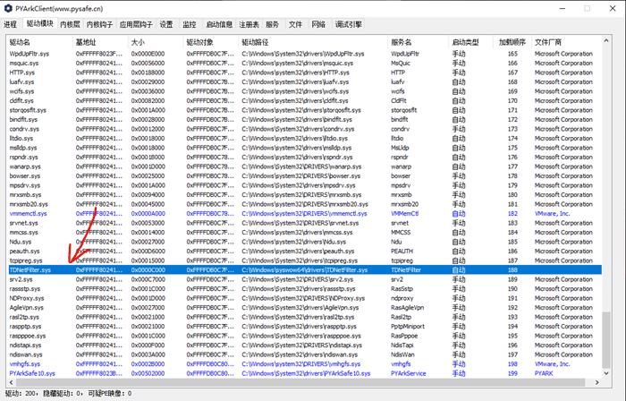Open the 调试引擎 tab

348,24
